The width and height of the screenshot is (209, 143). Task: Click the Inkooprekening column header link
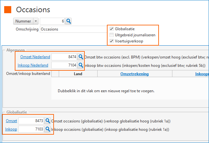tap(202, 74)
